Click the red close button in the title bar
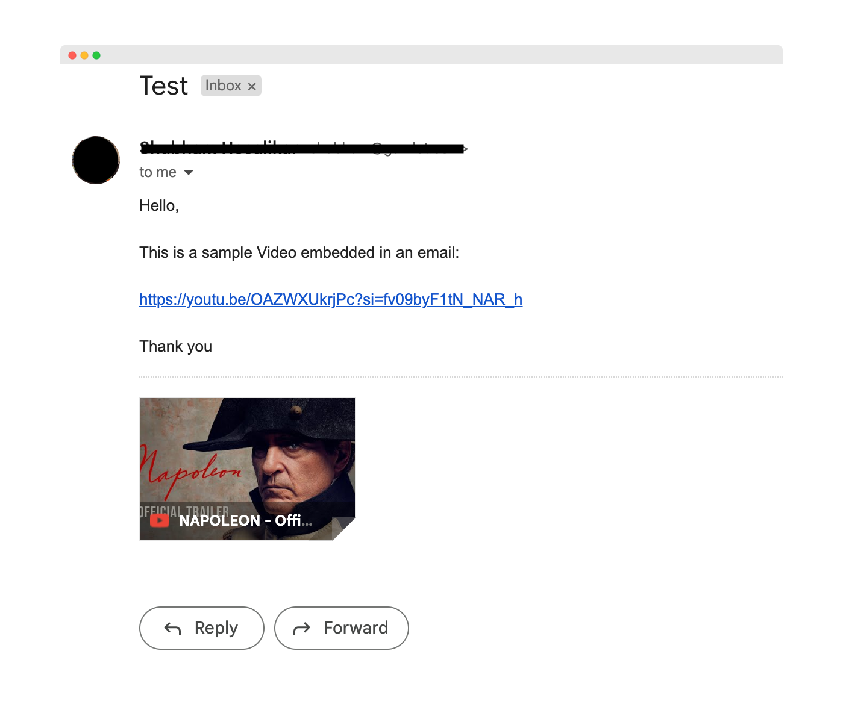 (73, 54)
